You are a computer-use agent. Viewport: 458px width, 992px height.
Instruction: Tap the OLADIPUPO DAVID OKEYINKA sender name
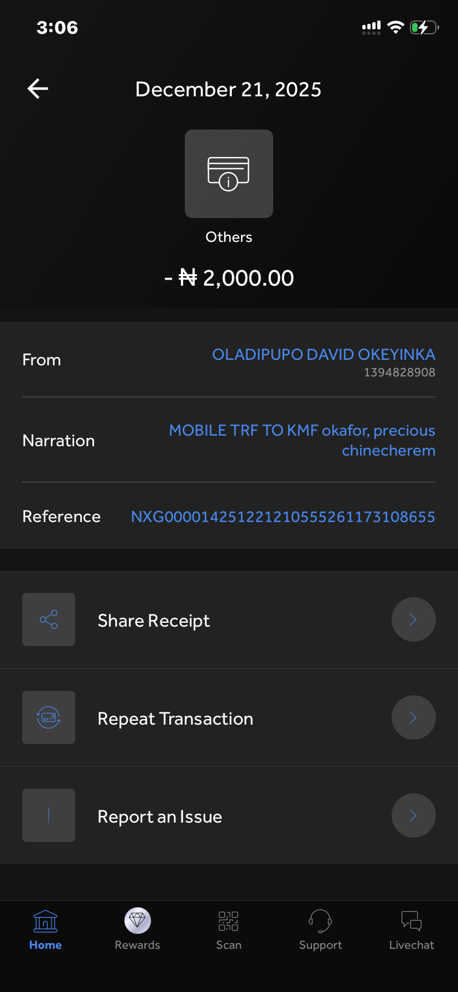[324, 354]
